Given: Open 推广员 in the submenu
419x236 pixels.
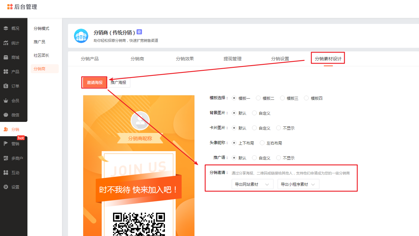Looking at the screenshot, I should click(x=39, y=42).
